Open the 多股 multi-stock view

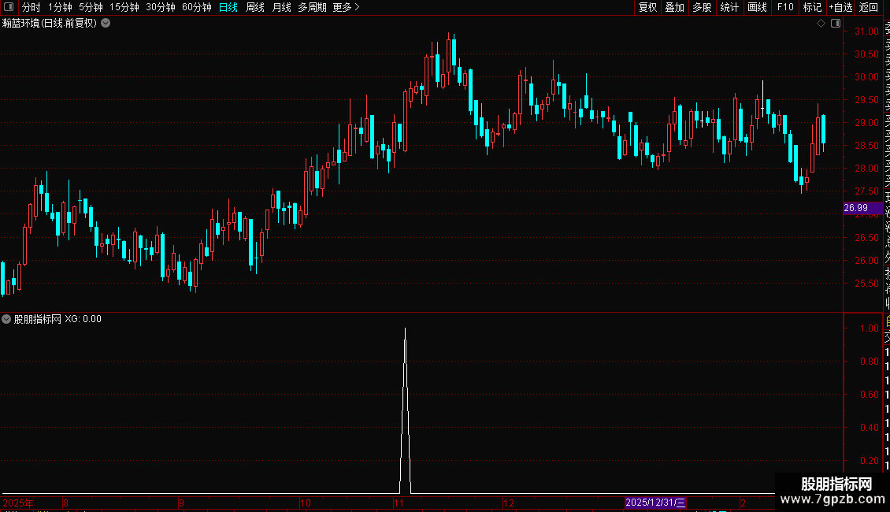(x=702, y=7)
